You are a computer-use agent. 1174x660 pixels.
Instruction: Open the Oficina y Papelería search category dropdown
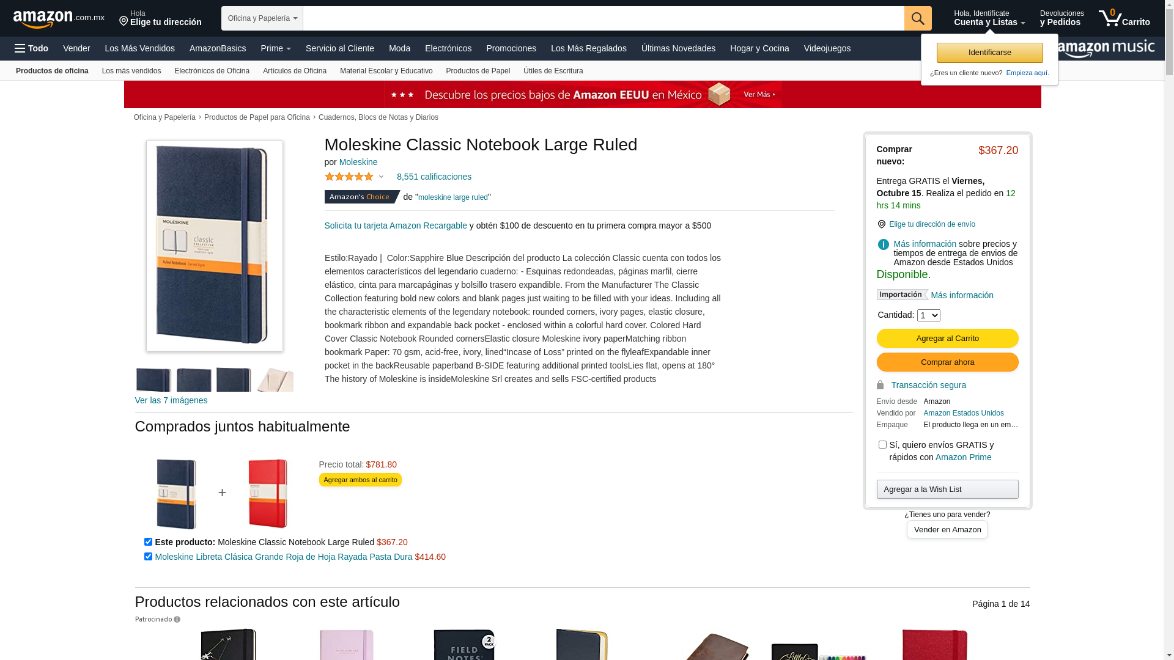coord(262,18)
